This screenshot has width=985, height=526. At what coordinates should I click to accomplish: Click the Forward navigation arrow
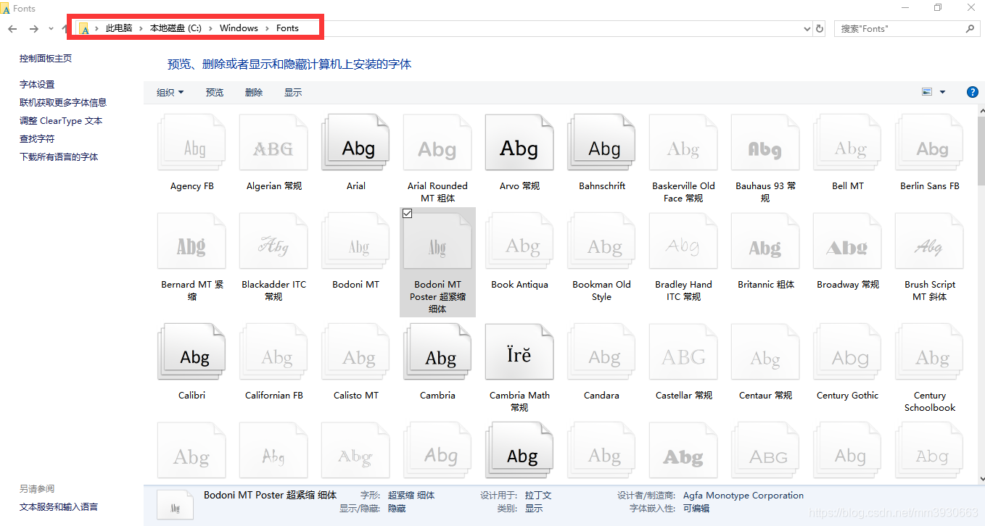pyautogui.click(x=33, y=29)
